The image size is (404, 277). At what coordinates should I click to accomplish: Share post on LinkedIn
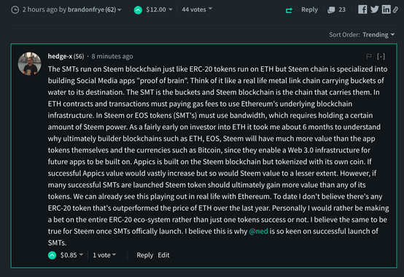(386, 9)
